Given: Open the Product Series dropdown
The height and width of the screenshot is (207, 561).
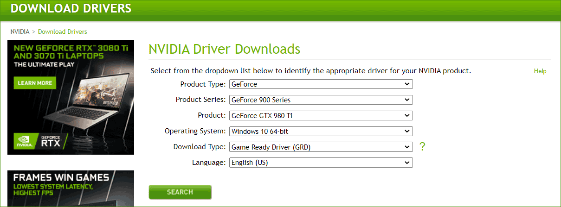Looking at the screenshot, I should pos(321,100).
